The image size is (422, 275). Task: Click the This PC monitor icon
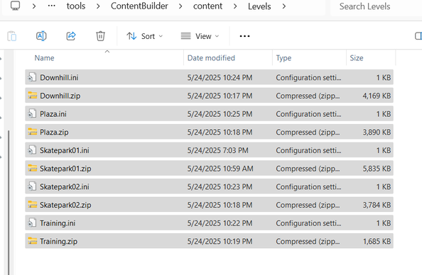pos(15,6)
